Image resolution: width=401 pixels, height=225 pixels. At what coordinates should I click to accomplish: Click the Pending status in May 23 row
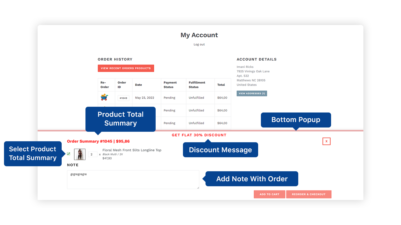pos(169,98)
